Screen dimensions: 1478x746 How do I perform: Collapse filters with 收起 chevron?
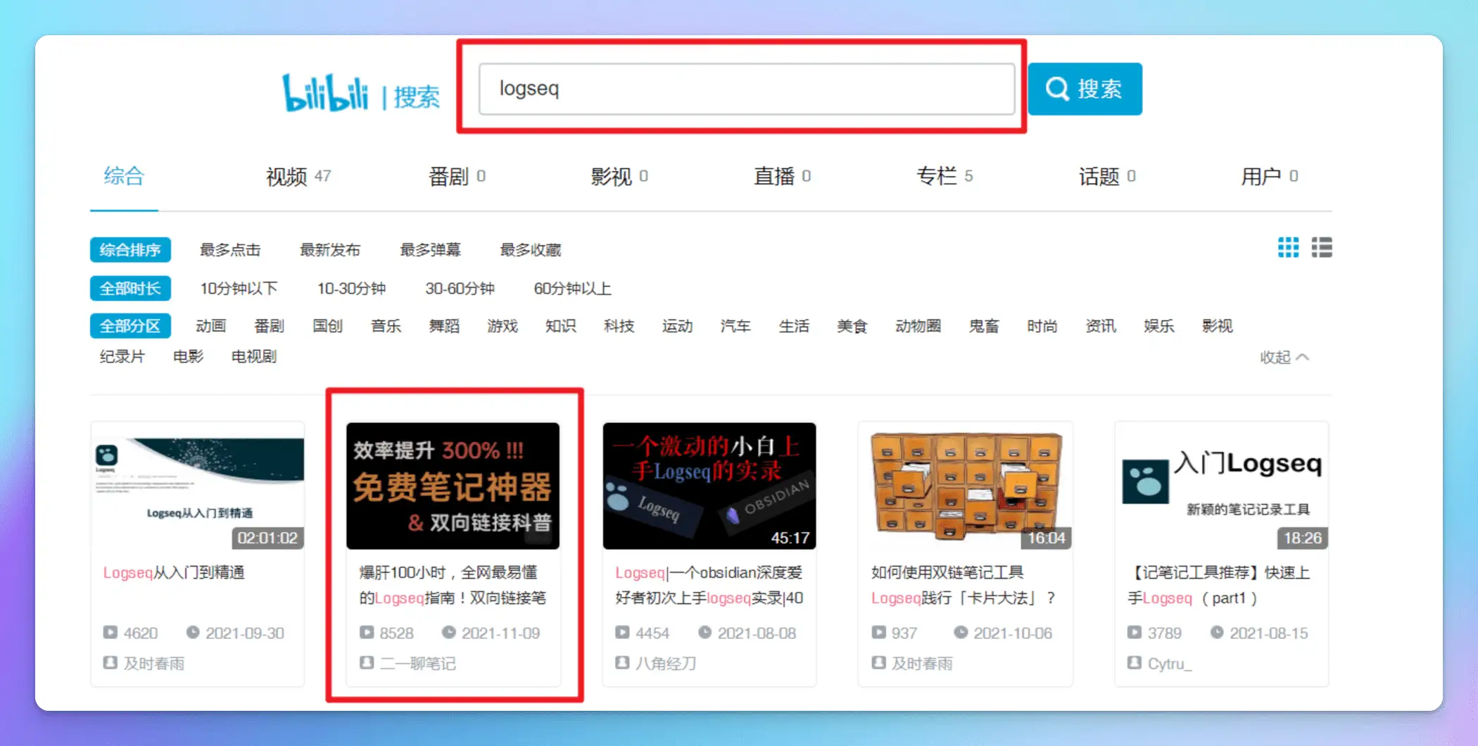click(x=1284, y=358)
